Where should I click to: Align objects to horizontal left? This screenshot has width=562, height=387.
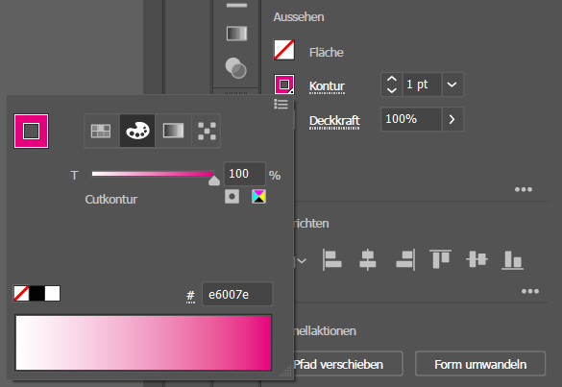click(x=332, y=259)
